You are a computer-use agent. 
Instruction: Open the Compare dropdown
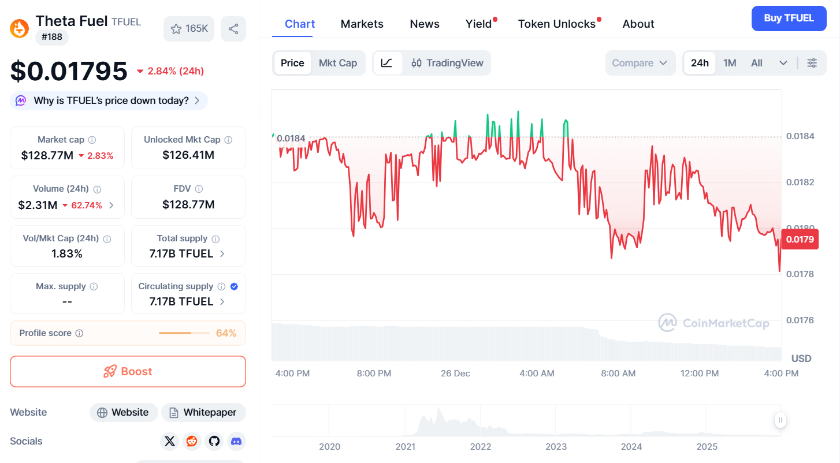640,63
